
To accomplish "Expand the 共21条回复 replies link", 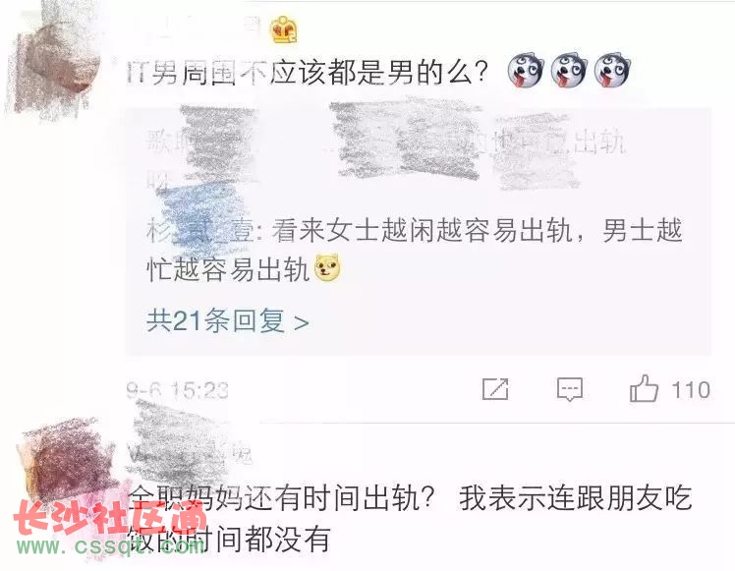I will (228, 321).
